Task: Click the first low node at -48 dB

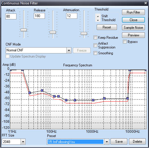Action: pos(30,93)
